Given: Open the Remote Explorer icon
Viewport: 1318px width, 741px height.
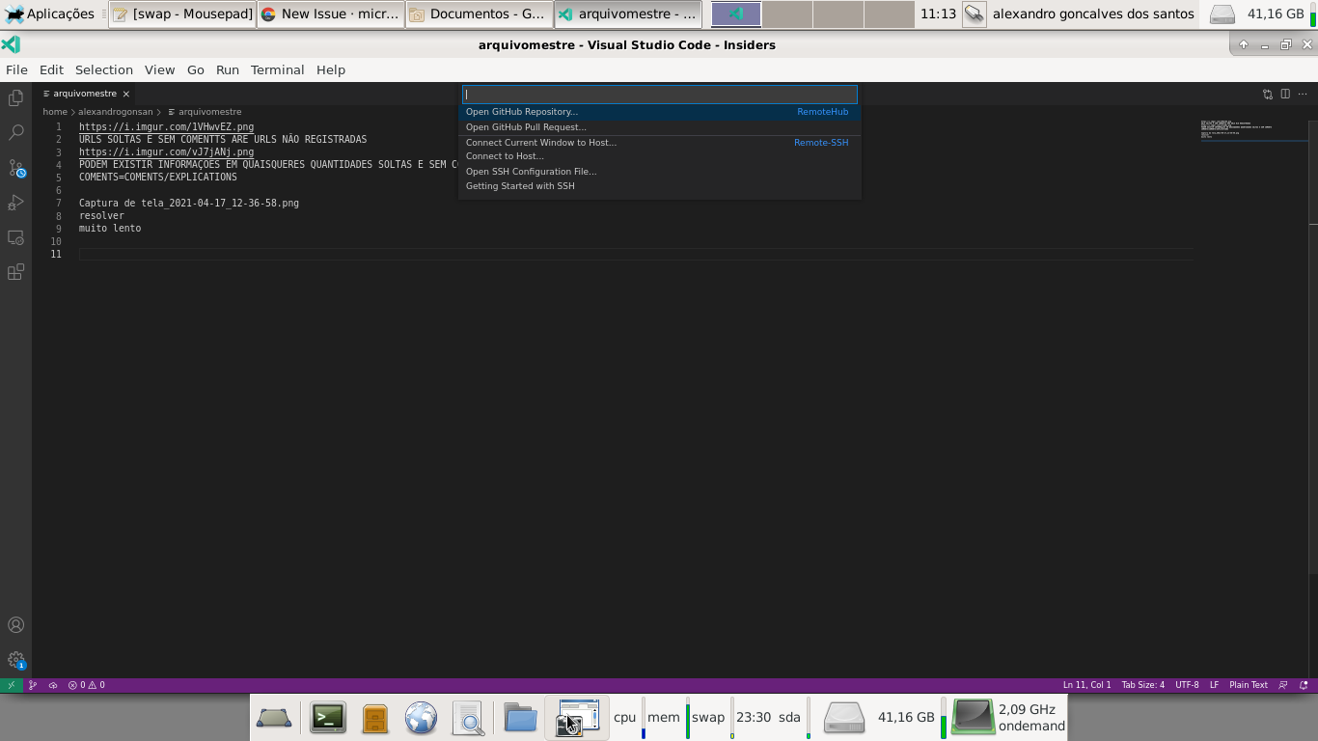Looking at the screenshot, I should coord(15,237).
